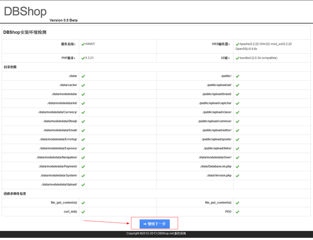Click the check icon beside GD bundled version
313x240 pixels.
[x=237, y=58]
